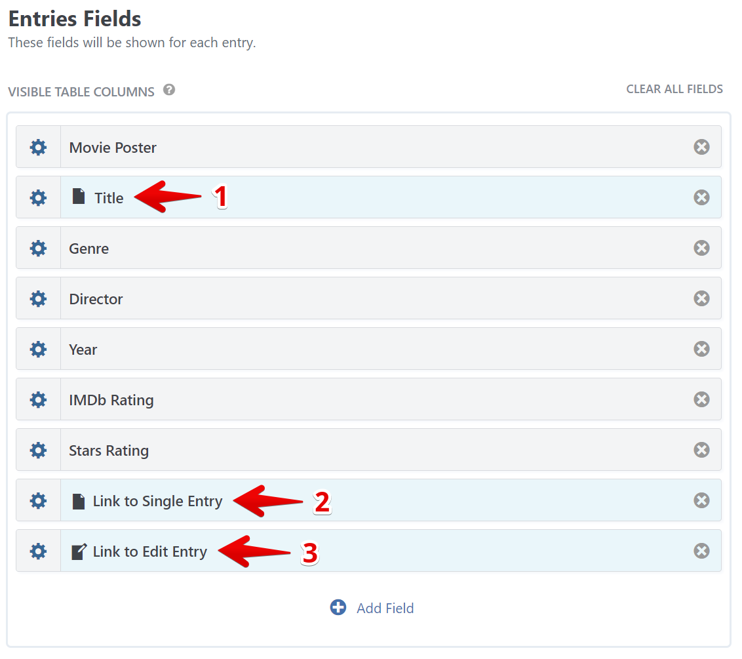Remove the Year field
The width and height of the screenshot is (742, 659).
point(701,349)
